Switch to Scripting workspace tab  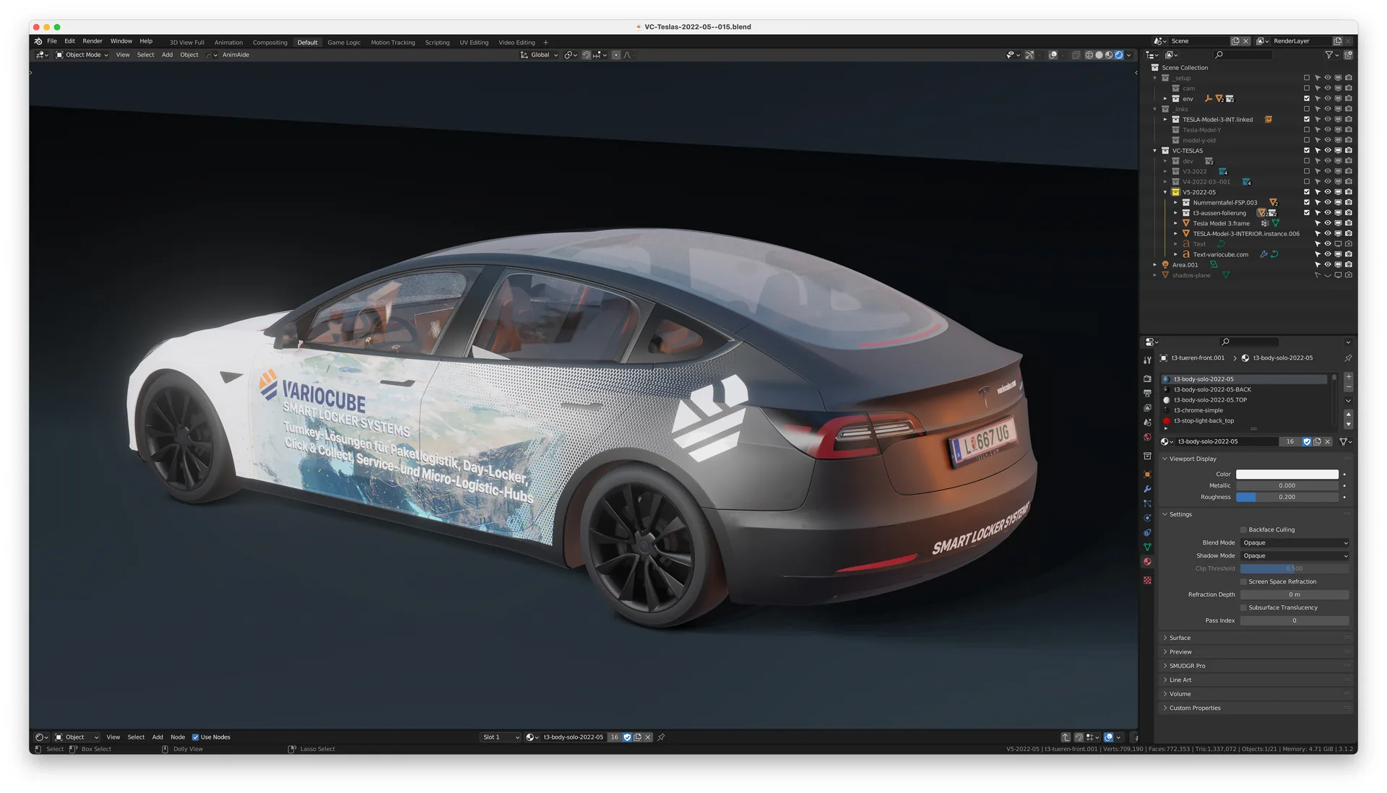[437, 43]
